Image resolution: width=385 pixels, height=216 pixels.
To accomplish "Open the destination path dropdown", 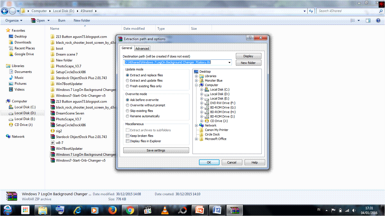I will point(229,62).
